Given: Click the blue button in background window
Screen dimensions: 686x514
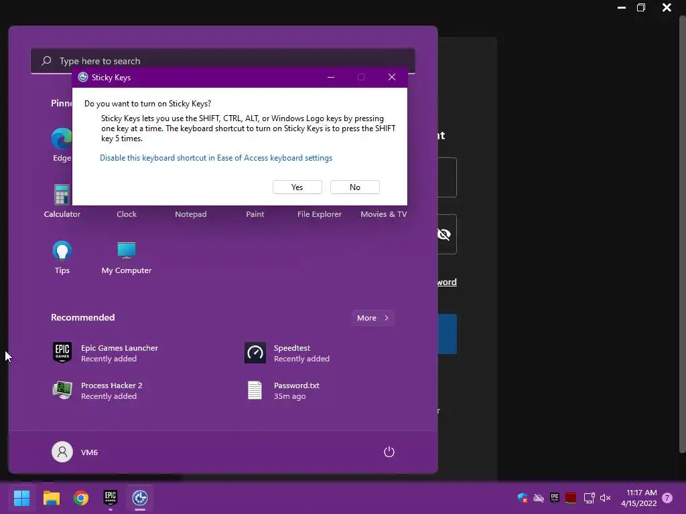Looking at the screenshot, I should tap(447, 334).
